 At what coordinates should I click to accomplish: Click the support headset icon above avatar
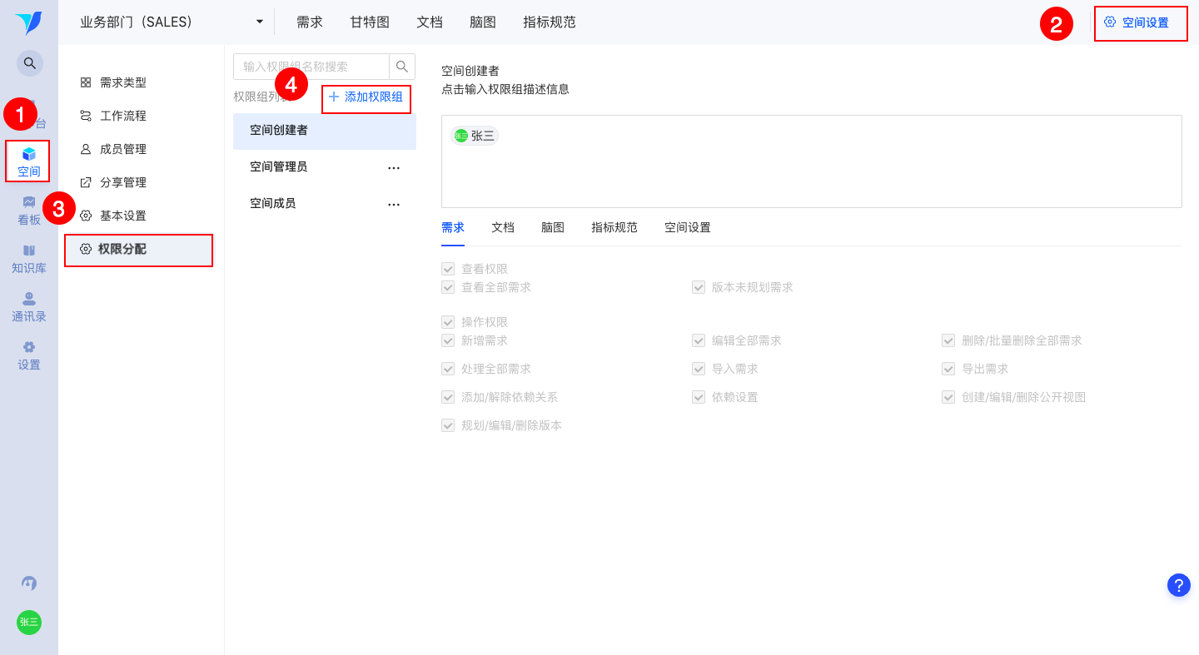click(29, 583)
